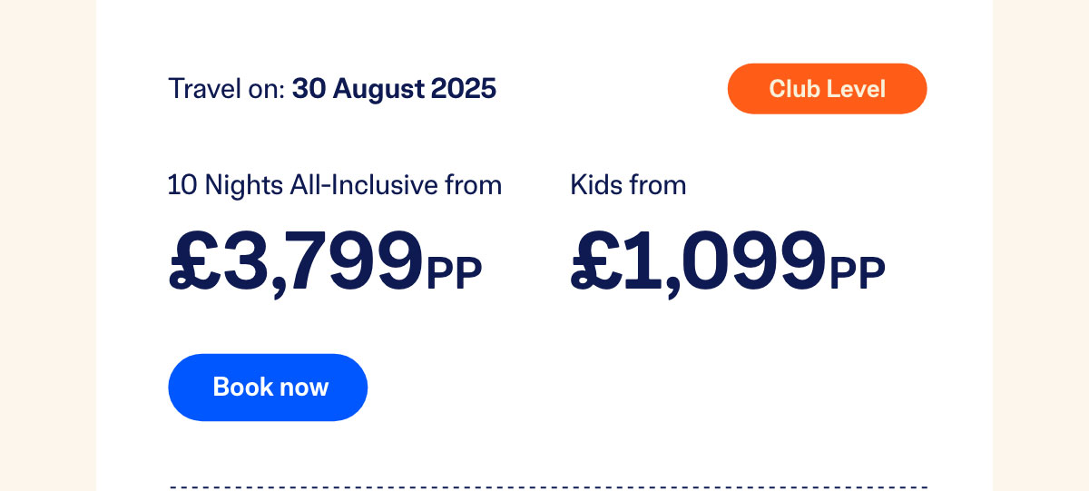Click the cream margin right of the card
Viewport: 1089px width, 491px height.
(x=1041, y=245)
